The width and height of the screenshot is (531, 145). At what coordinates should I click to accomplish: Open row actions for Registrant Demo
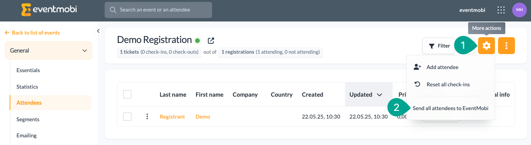(147, 116)
